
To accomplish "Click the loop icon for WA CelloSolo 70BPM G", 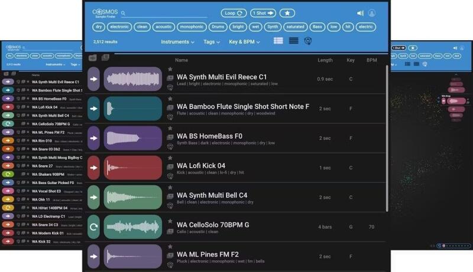I will pos(93,227).
